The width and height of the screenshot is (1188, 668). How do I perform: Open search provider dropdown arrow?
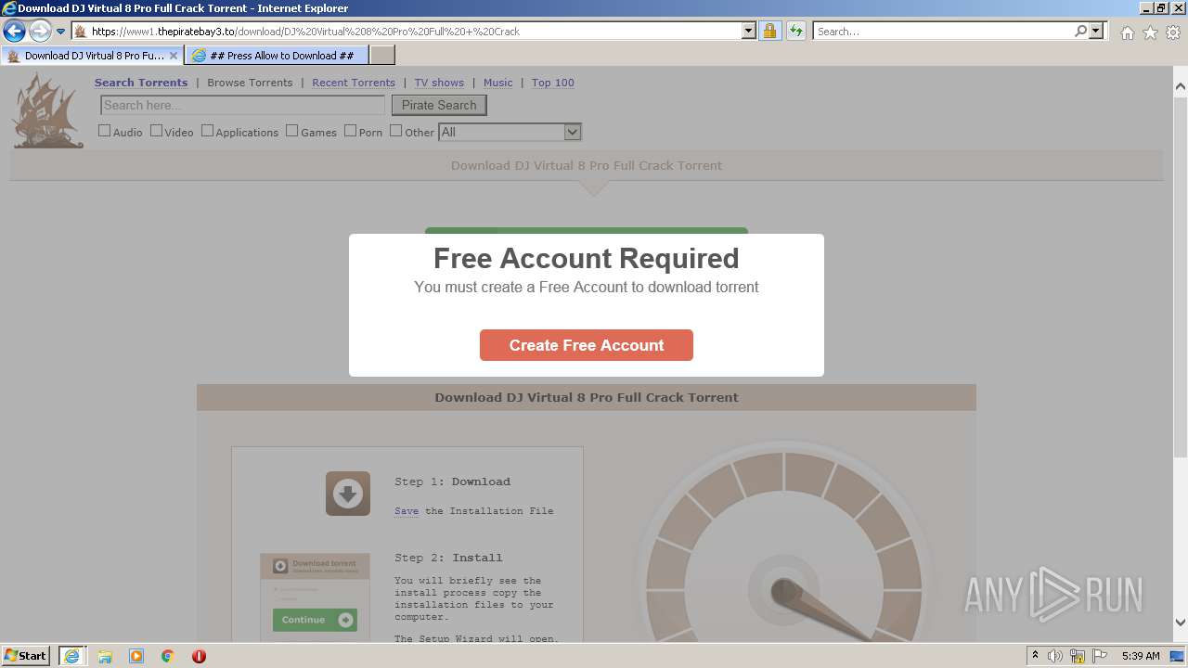click(1096, 31)
